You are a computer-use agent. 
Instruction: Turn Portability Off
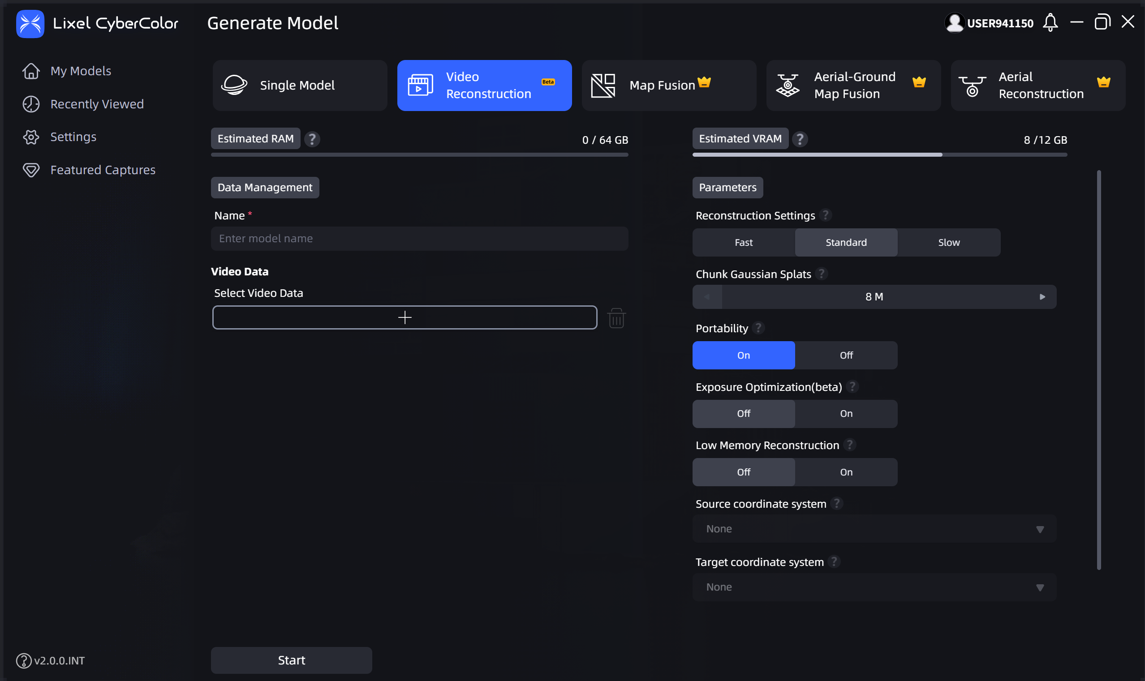coord(846,355)
